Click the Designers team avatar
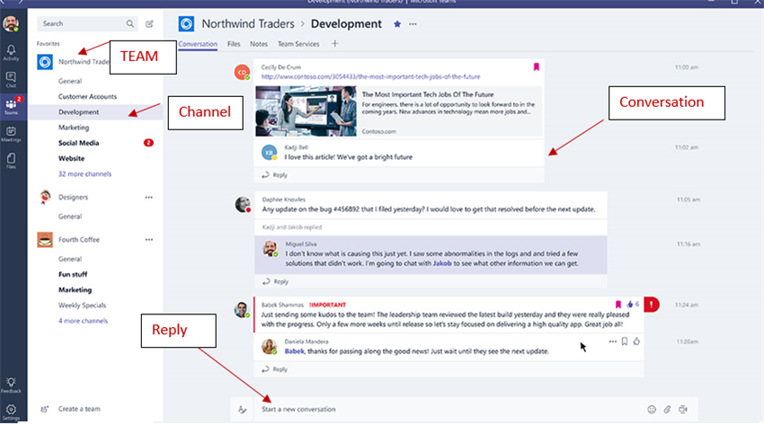 point(45,197)
